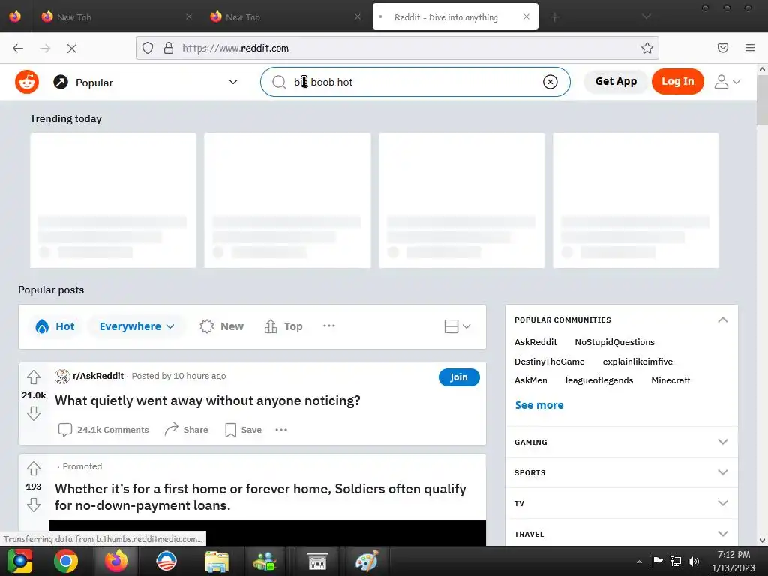Show the tracking protection shield info
The width and height of the screenshot is (768, 576).
coord(148,48)
